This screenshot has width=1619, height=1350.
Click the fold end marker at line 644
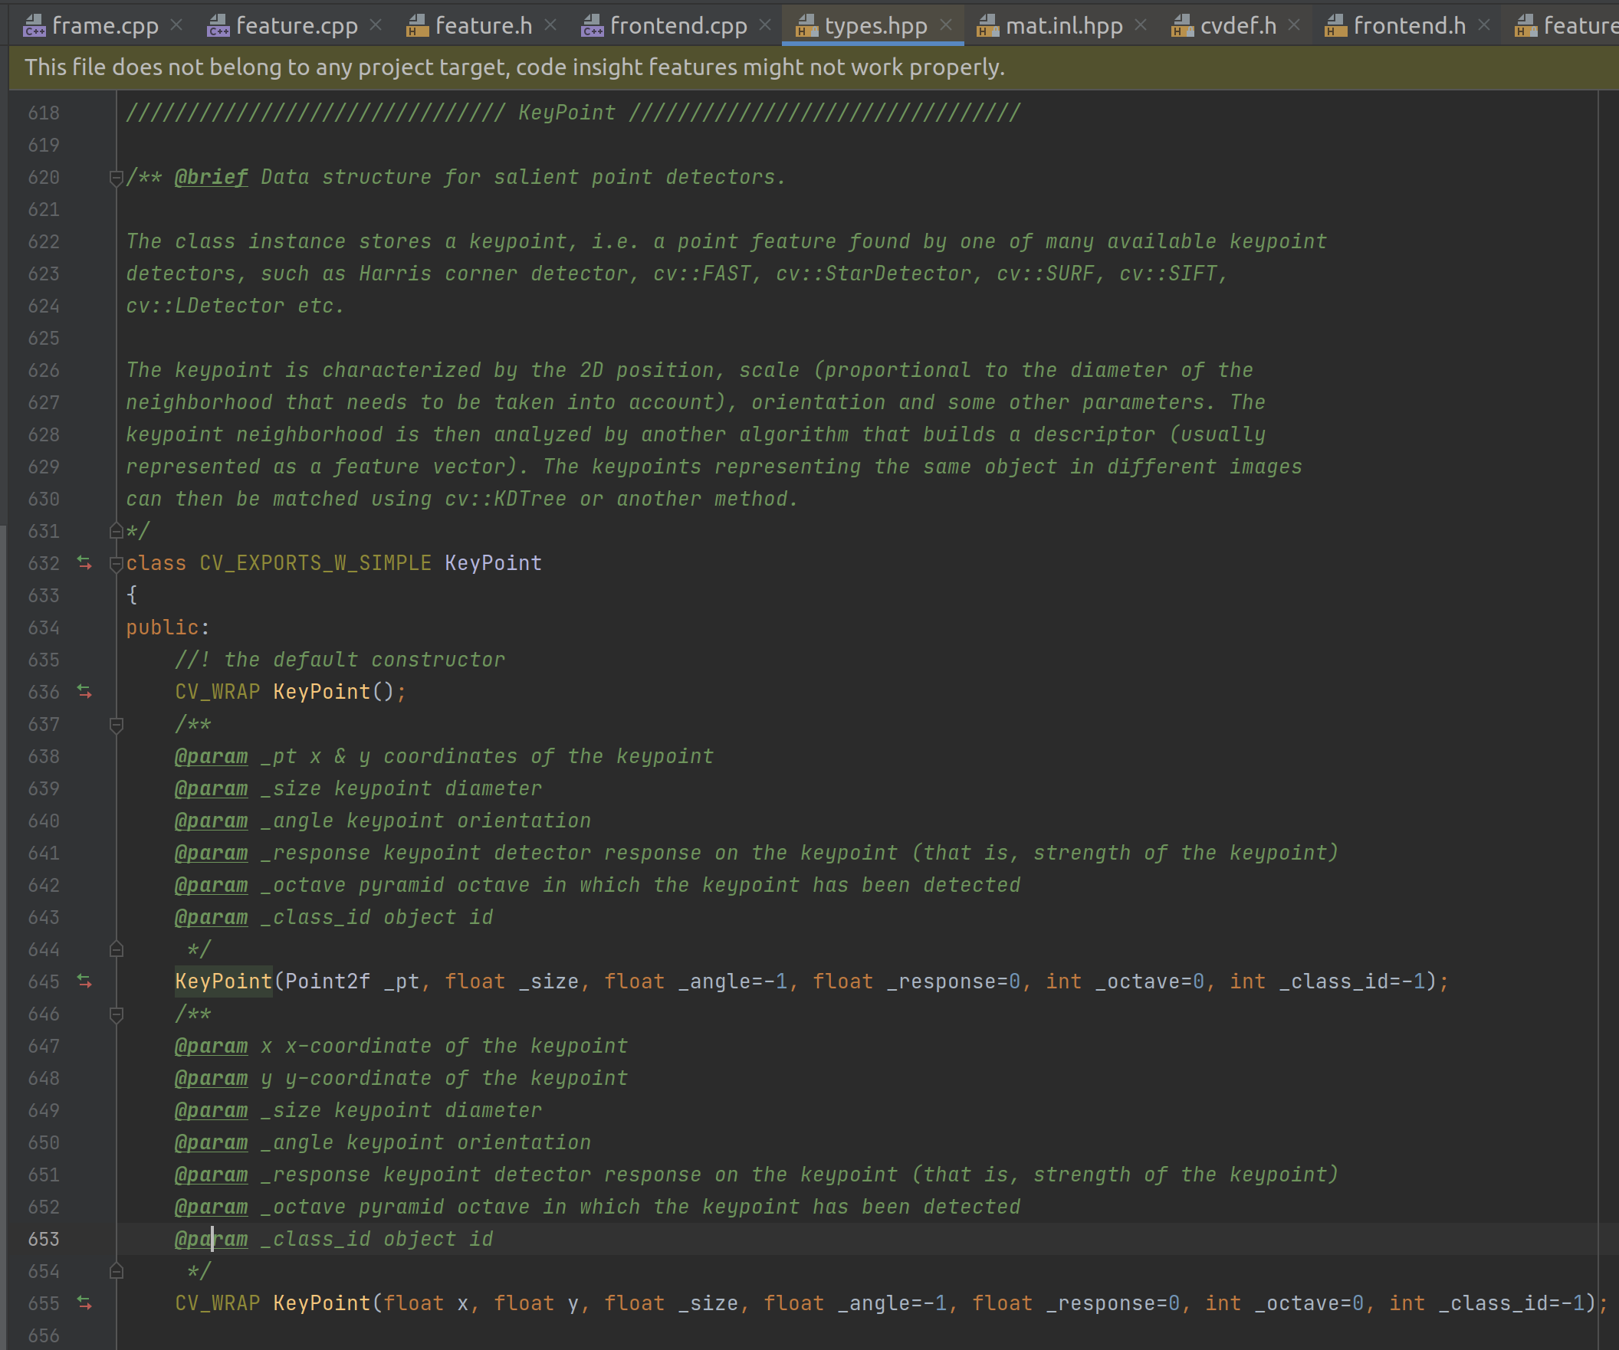(117, 949)
